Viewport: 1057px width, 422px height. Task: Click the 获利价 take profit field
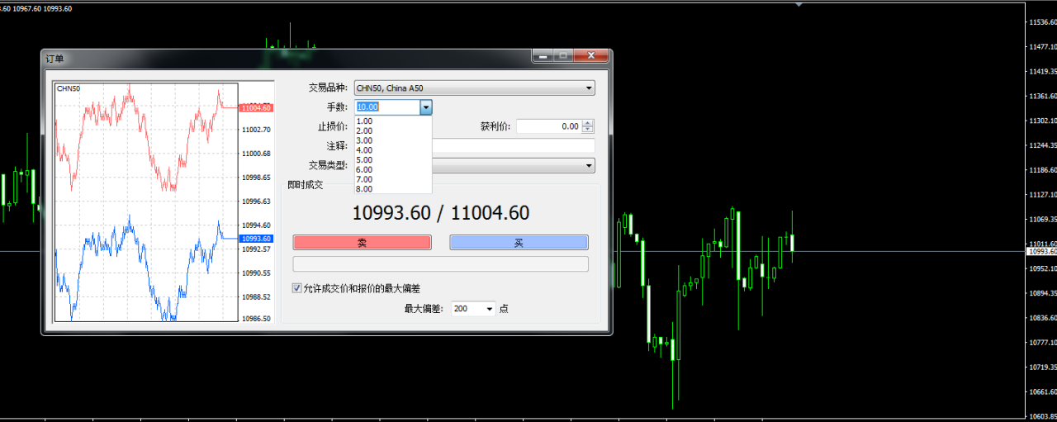[548, 126]
